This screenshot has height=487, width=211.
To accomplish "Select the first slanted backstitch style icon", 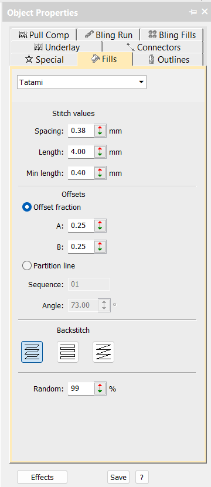I will tap(32, 352).
